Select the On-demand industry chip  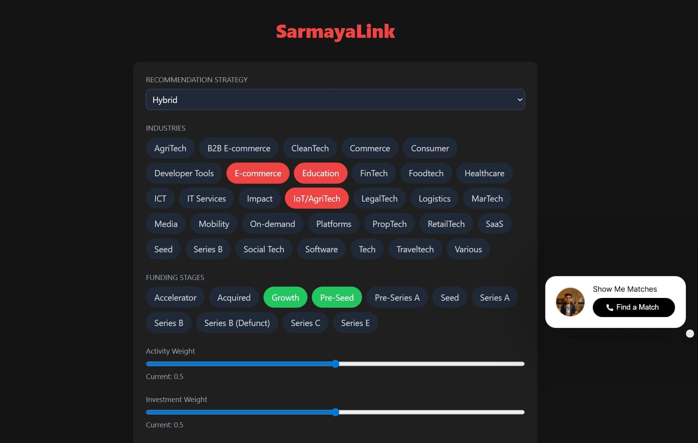pyautogui.click(x=272, y=224)
